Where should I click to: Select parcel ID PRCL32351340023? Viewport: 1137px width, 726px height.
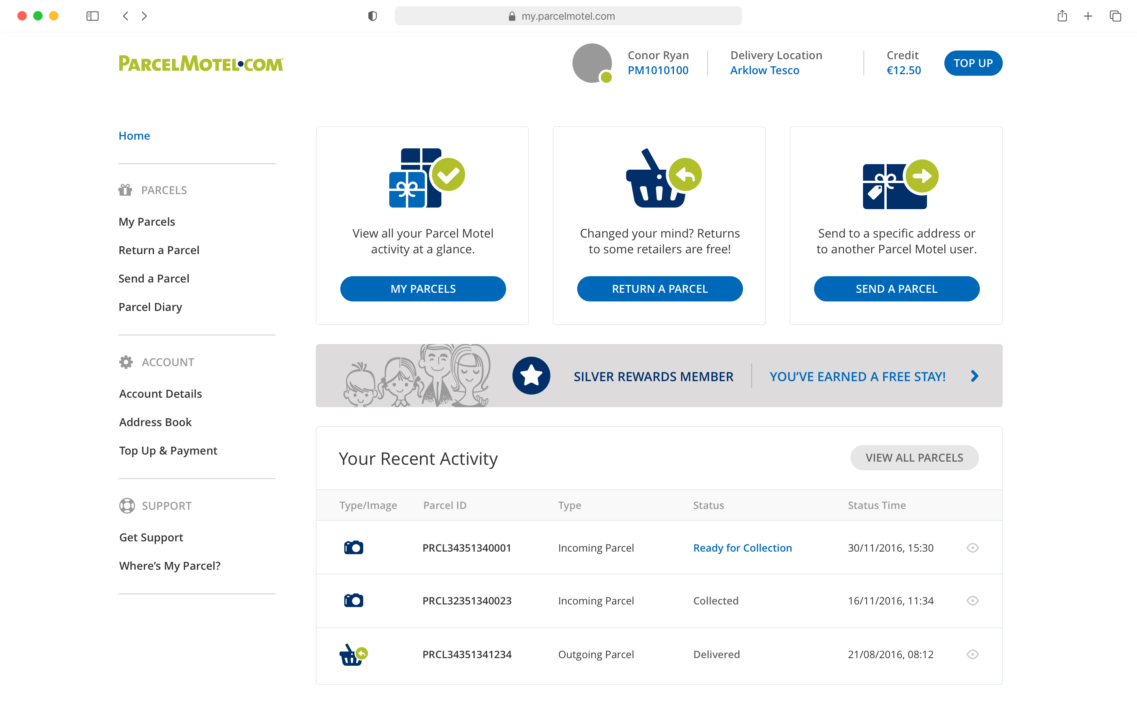click(467, 601)
